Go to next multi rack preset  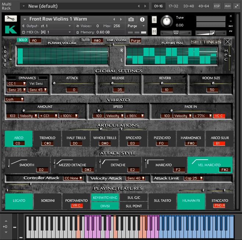pyautogui.click(x=145, y=6)
